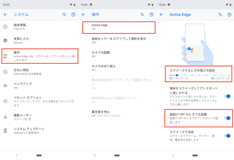Tap search icon on システム screen

click(x=64, y=15)
